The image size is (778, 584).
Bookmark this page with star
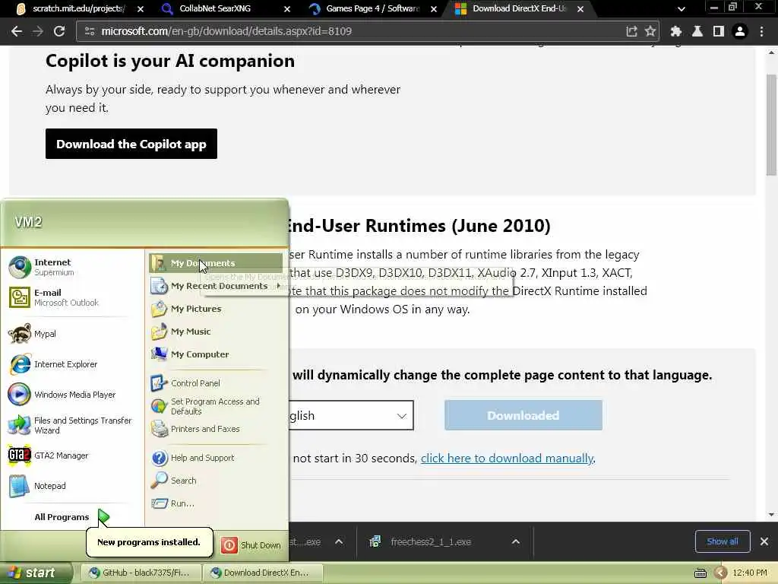[x=650, y=31]
